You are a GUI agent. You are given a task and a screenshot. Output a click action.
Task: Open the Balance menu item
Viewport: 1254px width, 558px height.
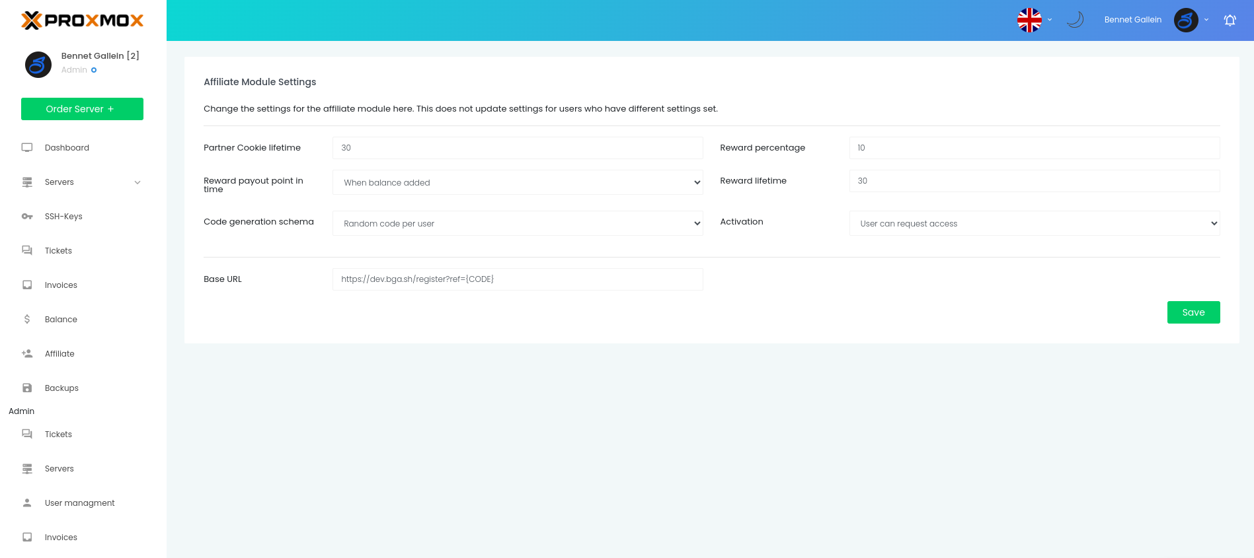point(61,320)
